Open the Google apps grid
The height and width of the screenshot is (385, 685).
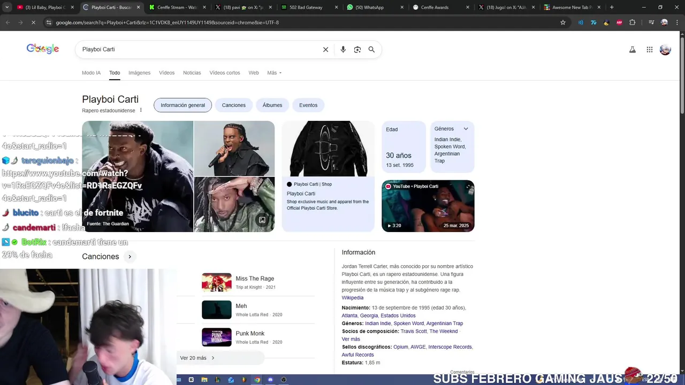(649, 49)
